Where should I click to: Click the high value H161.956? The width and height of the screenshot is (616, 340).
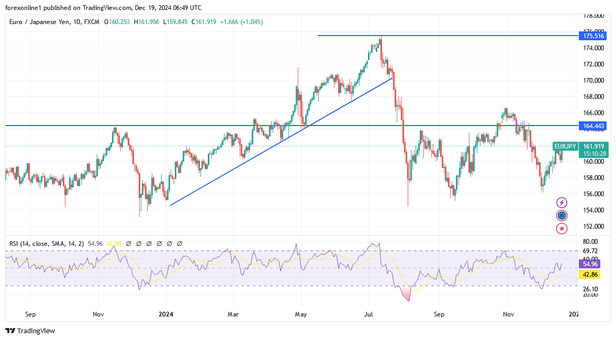coord(147,22)
